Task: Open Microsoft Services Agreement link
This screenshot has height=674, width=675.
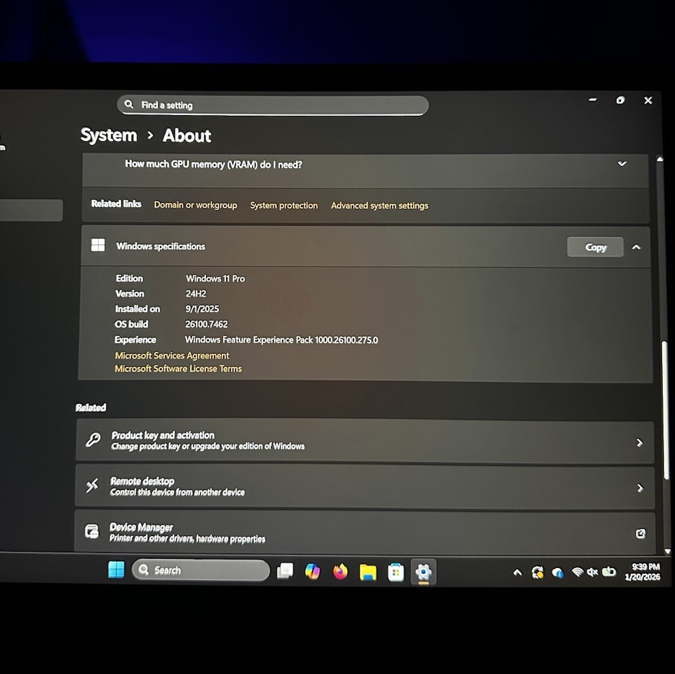Action: (x=172, y=356)
